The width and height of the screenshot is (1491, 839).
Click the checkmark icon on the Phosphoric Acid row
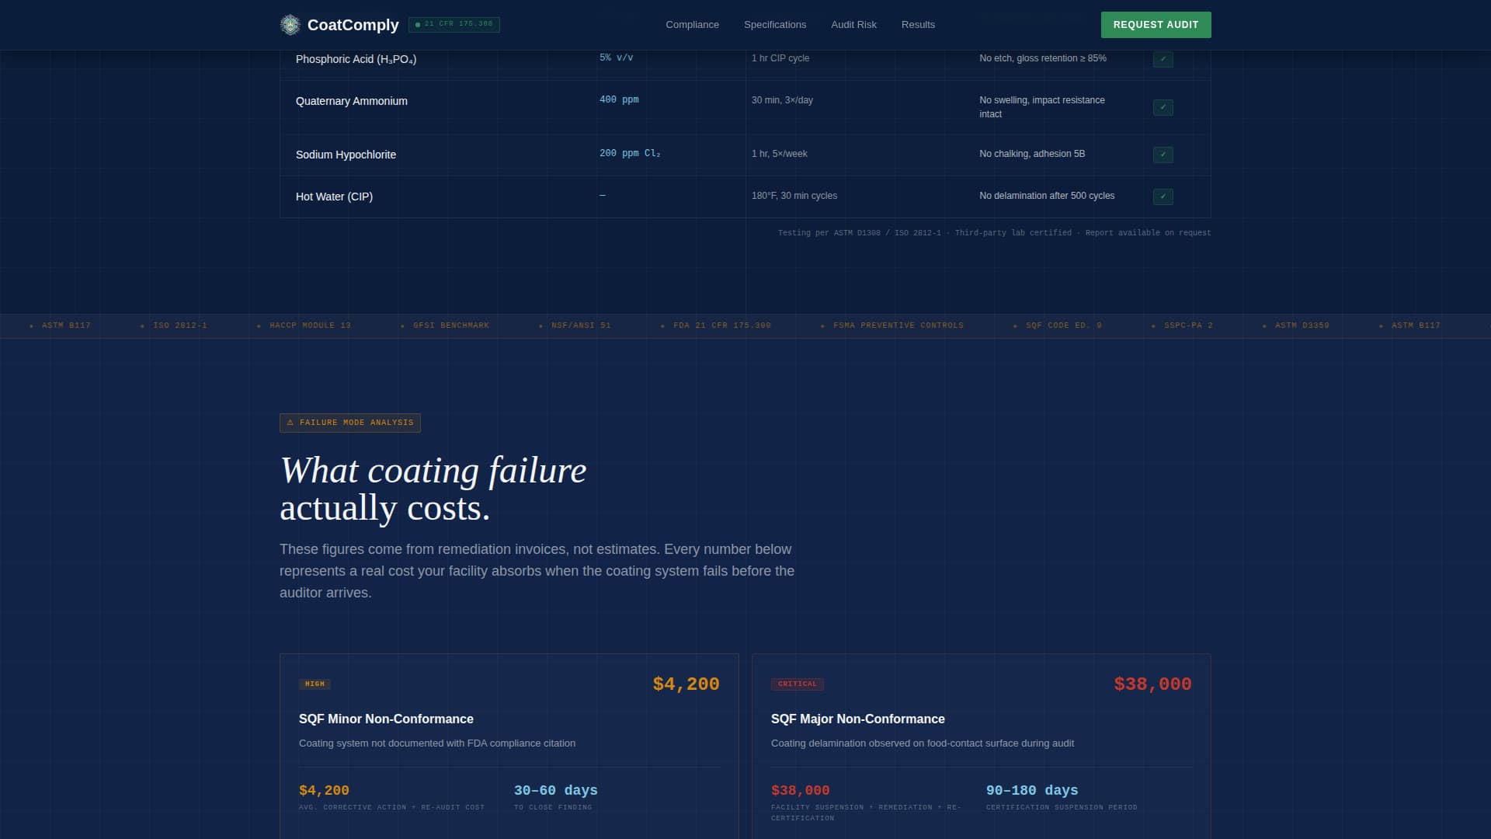point(1163,58)
